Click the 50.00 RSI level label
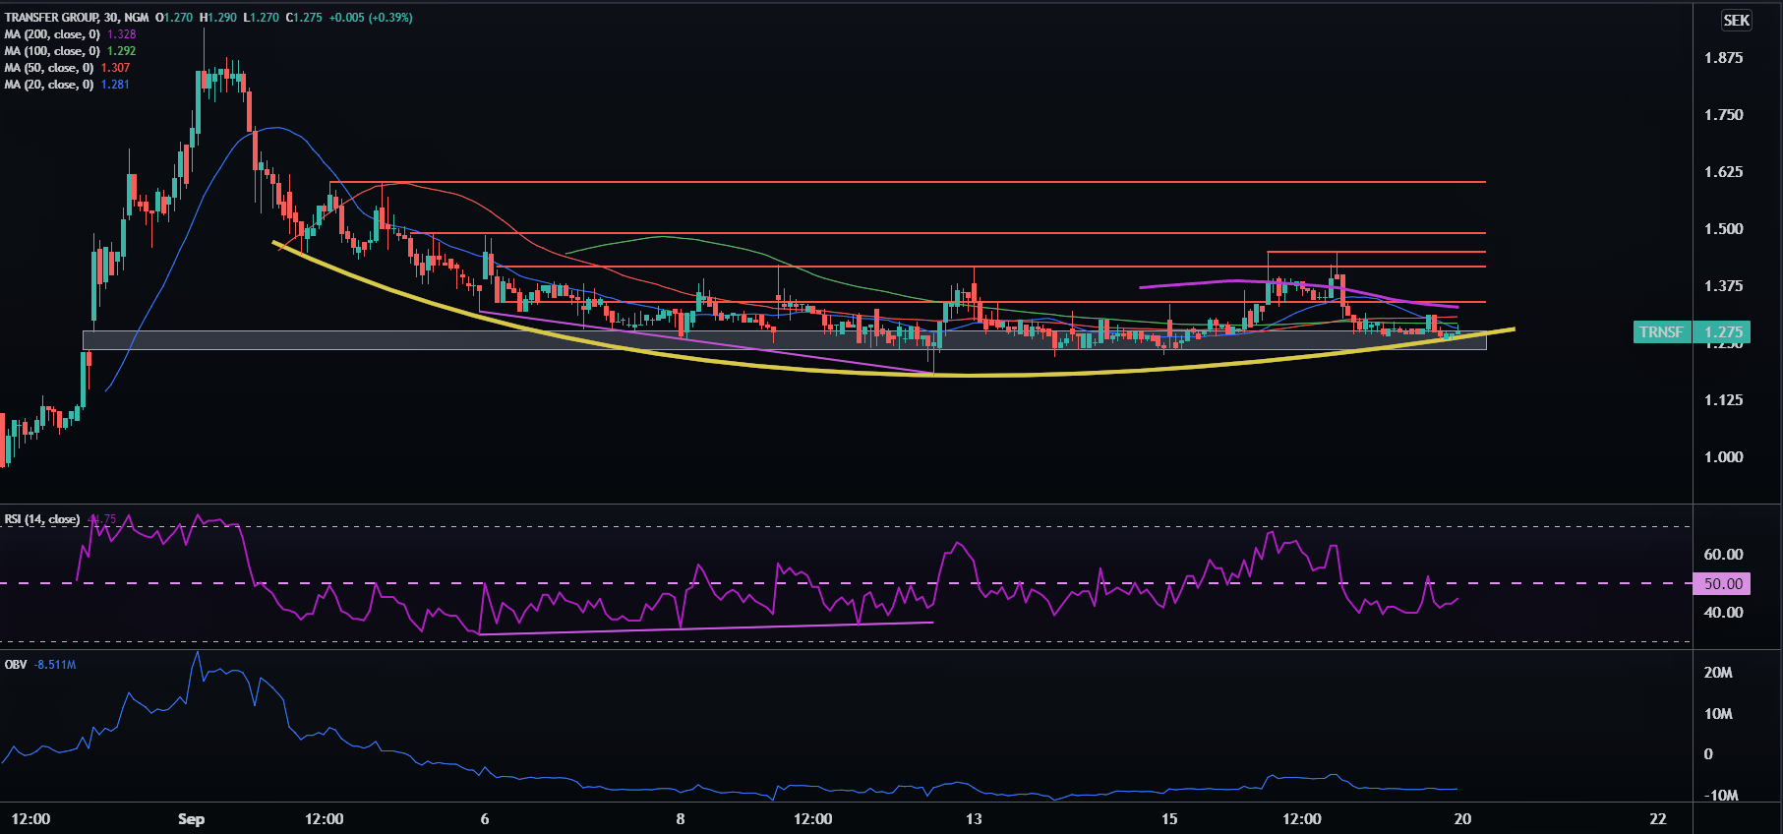 (x=1722, y=584)
